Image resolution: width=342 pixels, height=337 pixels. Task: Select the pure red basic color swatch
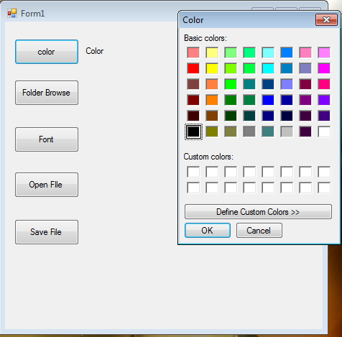(x=193, y=68)
